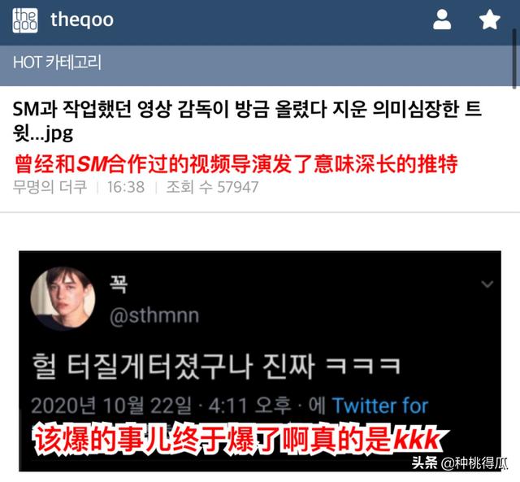Click the star favorites icon
Viewport: 520px width, 482px height.
[490, 20]
